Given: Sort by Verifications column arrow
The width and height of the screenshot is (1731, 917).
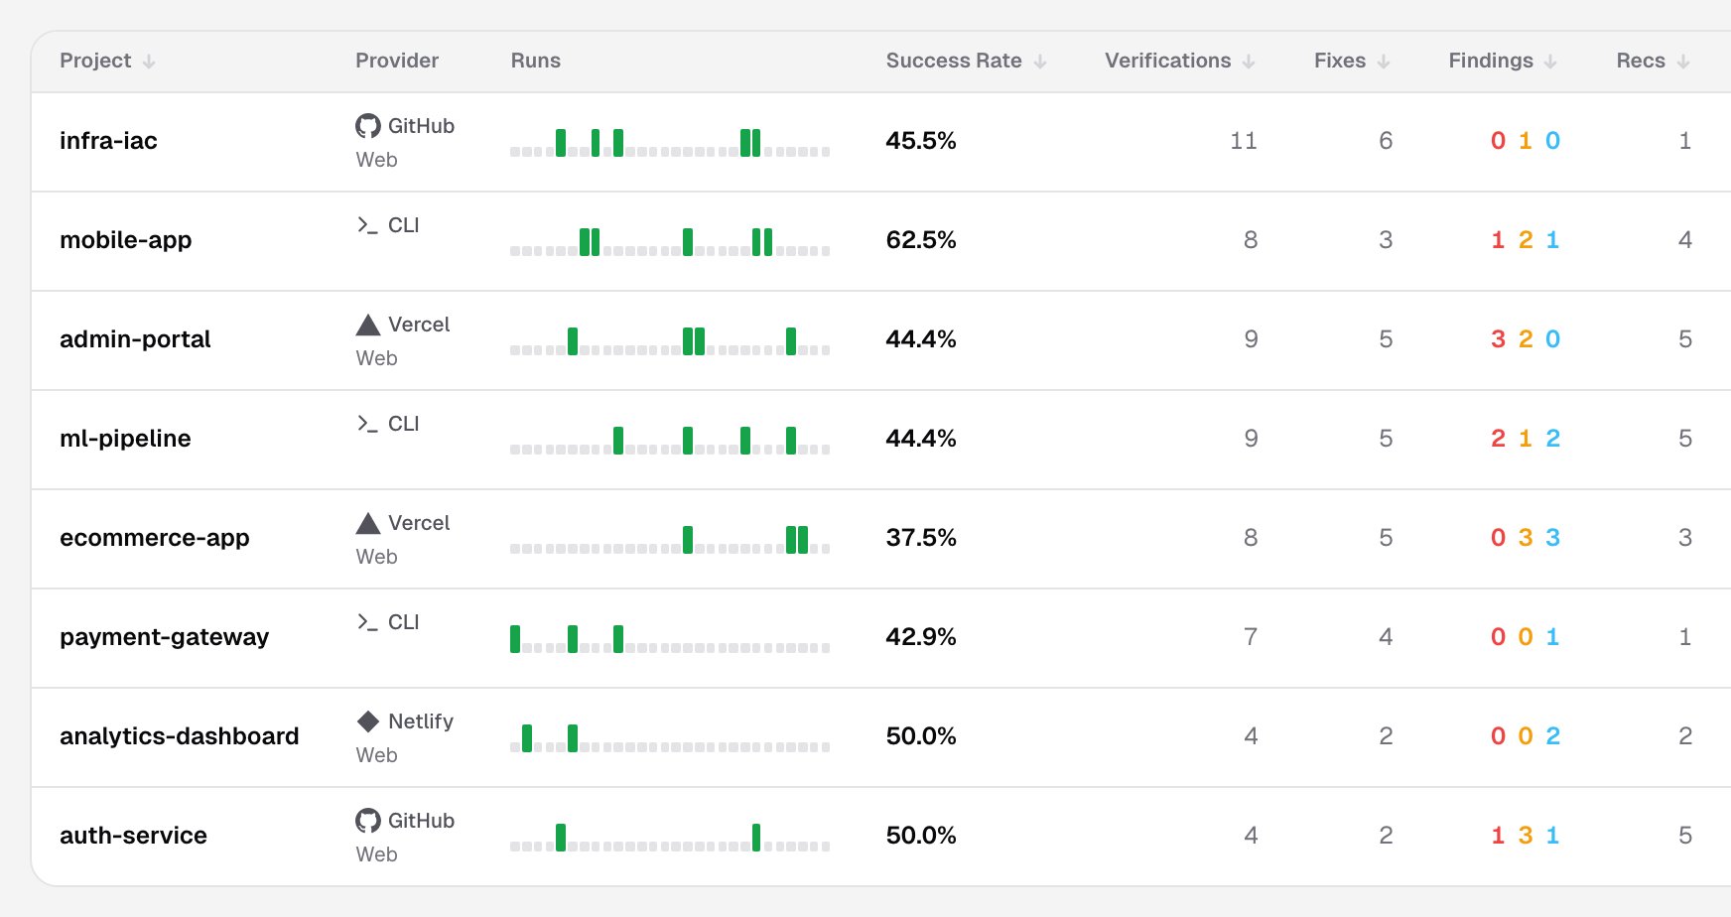Looking at the screenshot, I should coord(1249,62).
